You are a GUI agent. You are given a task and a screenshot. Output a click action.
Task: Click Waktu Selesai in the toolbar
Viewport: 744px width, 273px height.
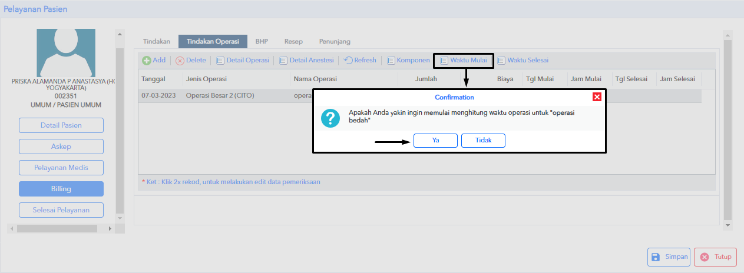523,60
